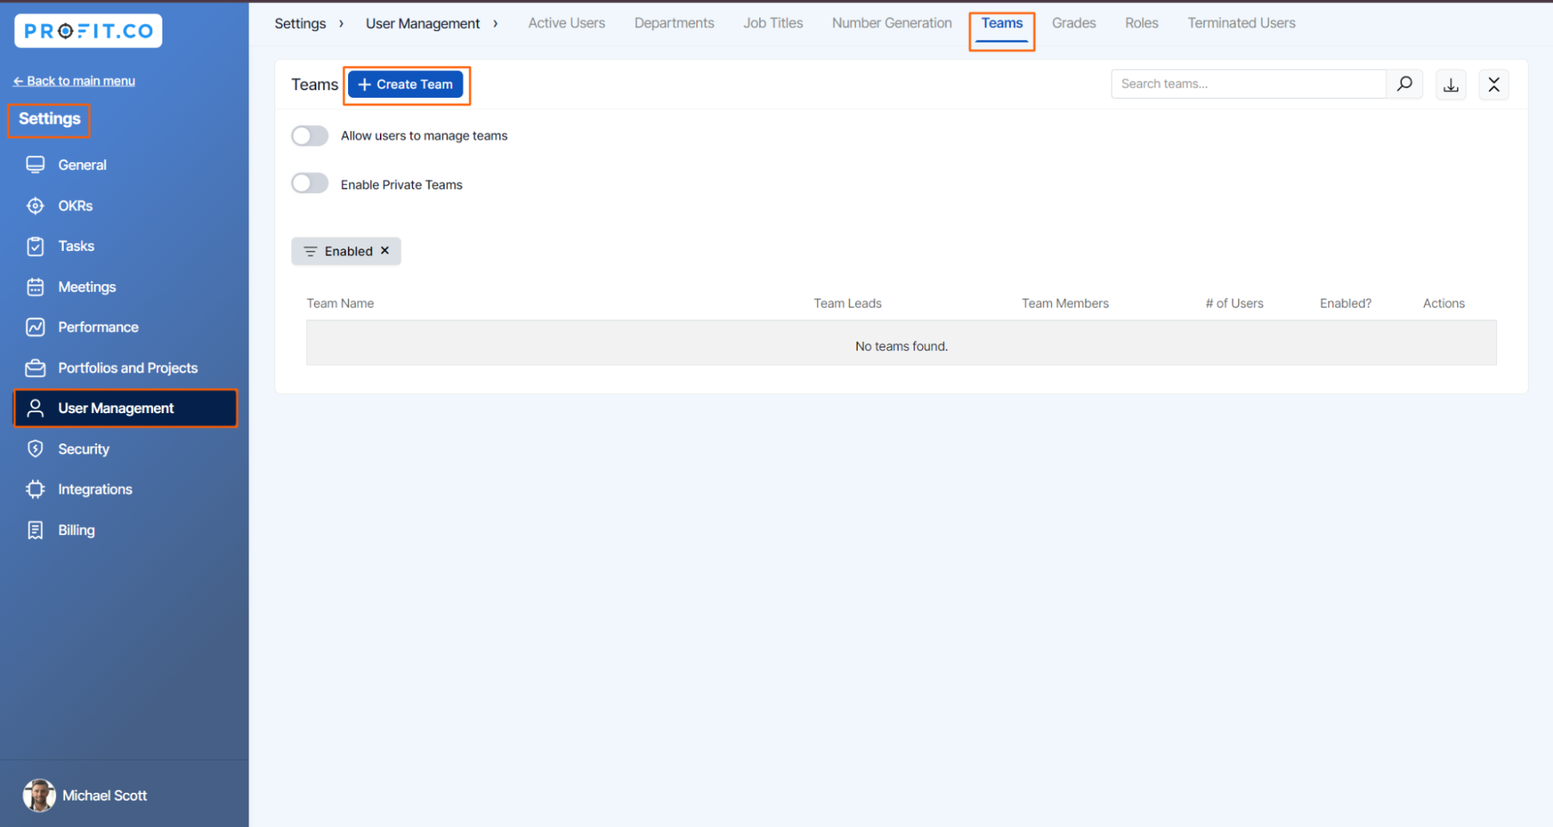Screen dimensions: 1553x827
Task: Open General settings icon in sidebar
Action: (x=35, y=165)
